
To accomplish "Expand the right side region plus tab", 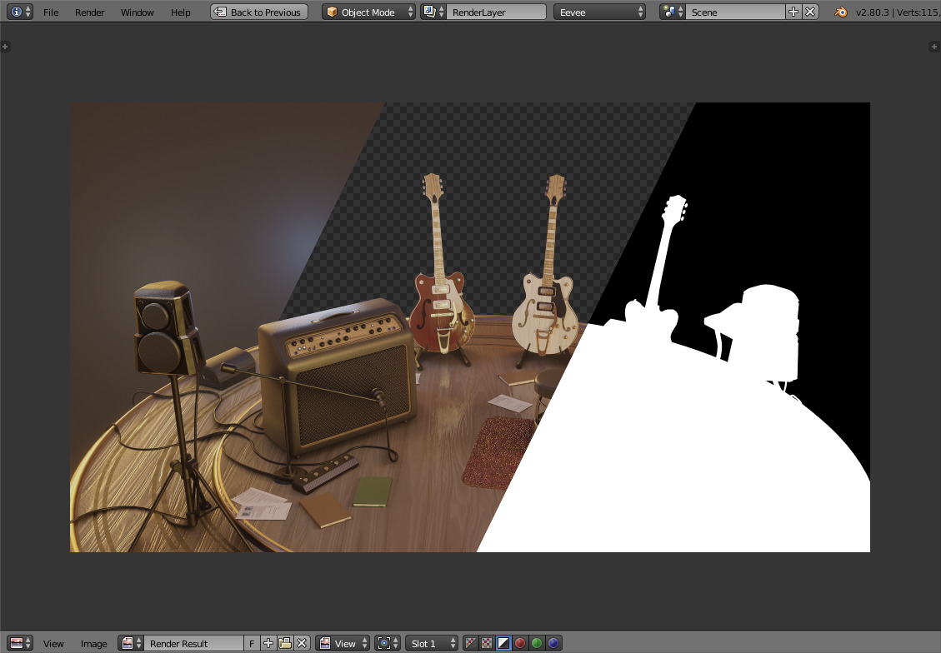I will [933, 46].
